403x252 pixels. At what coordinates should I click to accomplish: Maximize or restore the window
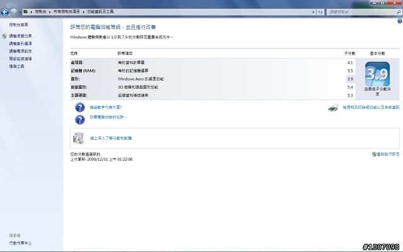(382, 3)
